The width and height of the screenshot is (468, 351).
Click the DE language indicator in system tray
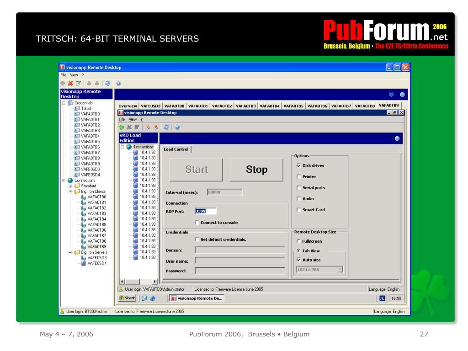click(382, 298)
